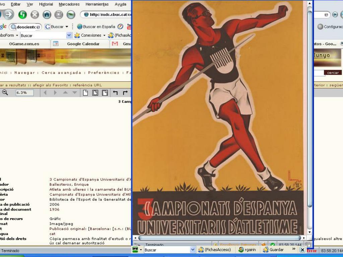Open the Editar menu

click(x=15, y=4)
